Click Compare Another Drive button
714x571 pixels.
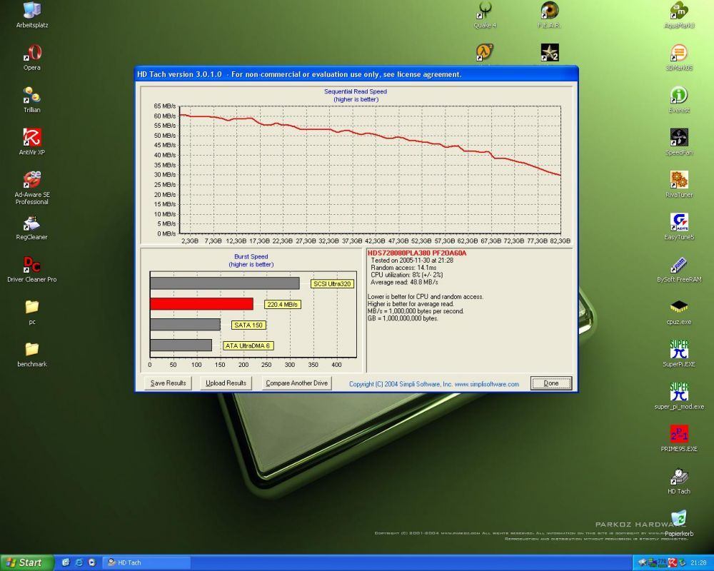point(296,383)
